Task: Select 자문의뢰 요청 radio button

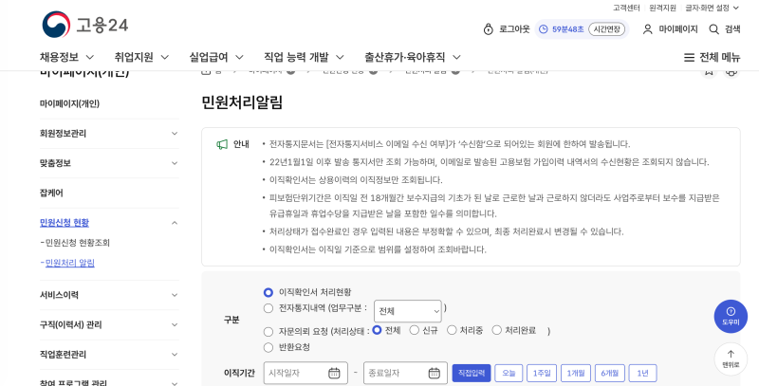Action: pyautogui.click(x=268, y=332)
